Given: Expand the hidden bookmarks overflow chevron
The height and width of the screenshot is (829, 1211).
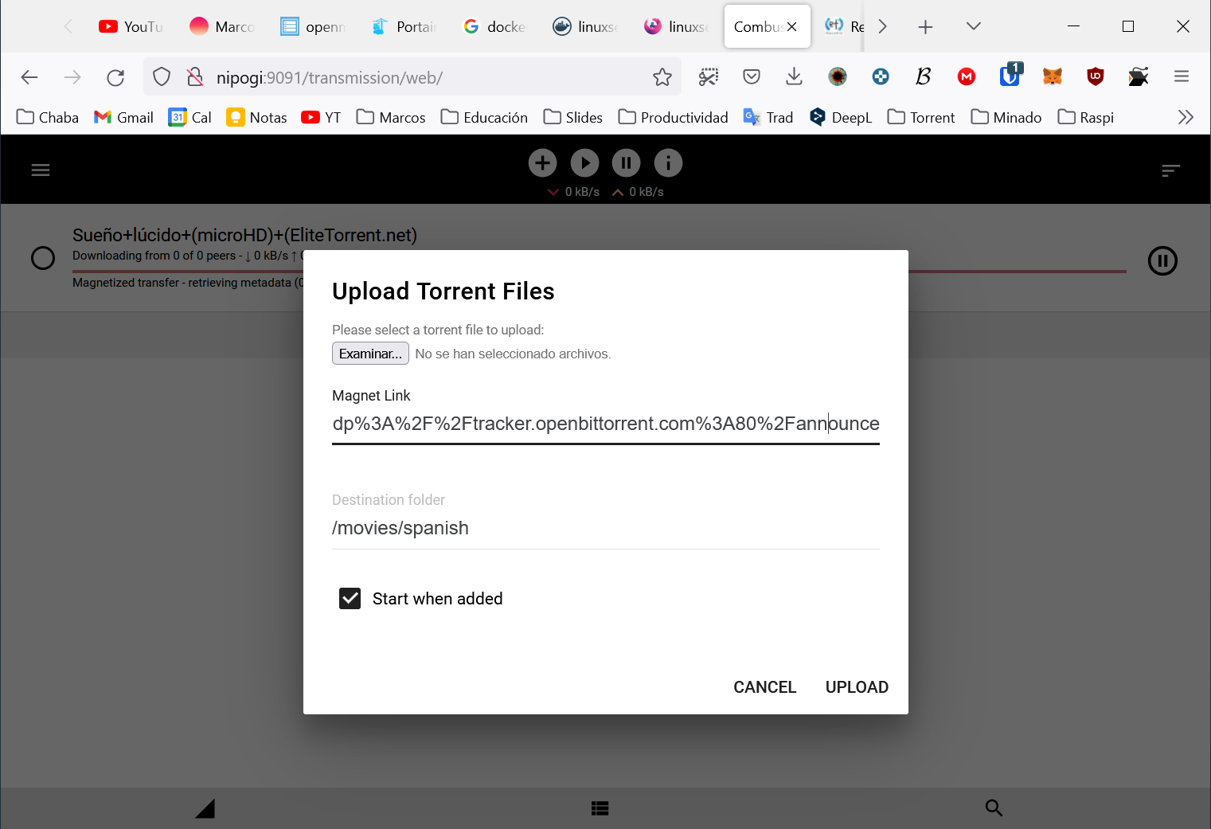Looking at the screenshot, I should click(1185, 118).
